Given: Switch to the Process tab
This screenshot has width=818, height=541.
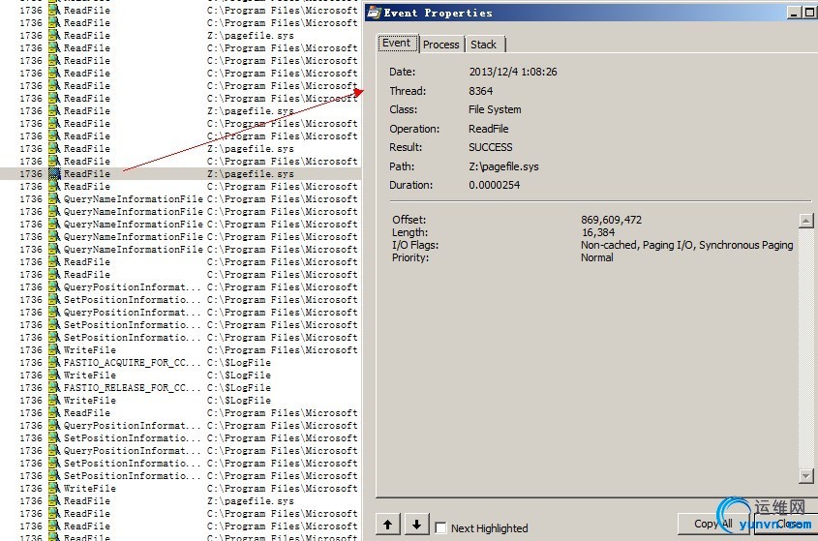Looking at the screenshot, I should pyautogui.click(x=440, y=45).
